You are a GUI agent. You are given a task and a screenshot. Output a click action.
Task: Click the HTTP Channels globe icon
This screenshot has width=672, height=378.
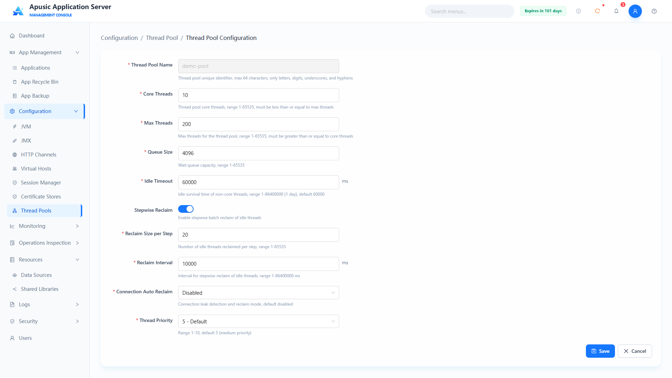click(x=15, y=155)
